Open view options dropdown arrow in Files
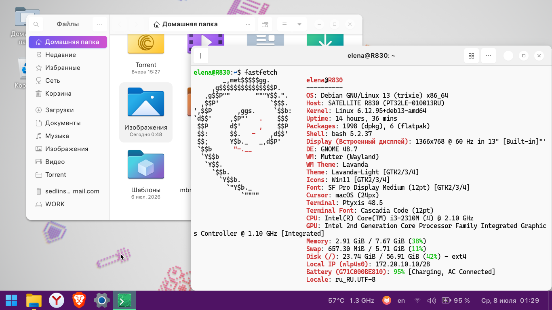The height and width of the screenshot is (310, 552). coord(299,25)
